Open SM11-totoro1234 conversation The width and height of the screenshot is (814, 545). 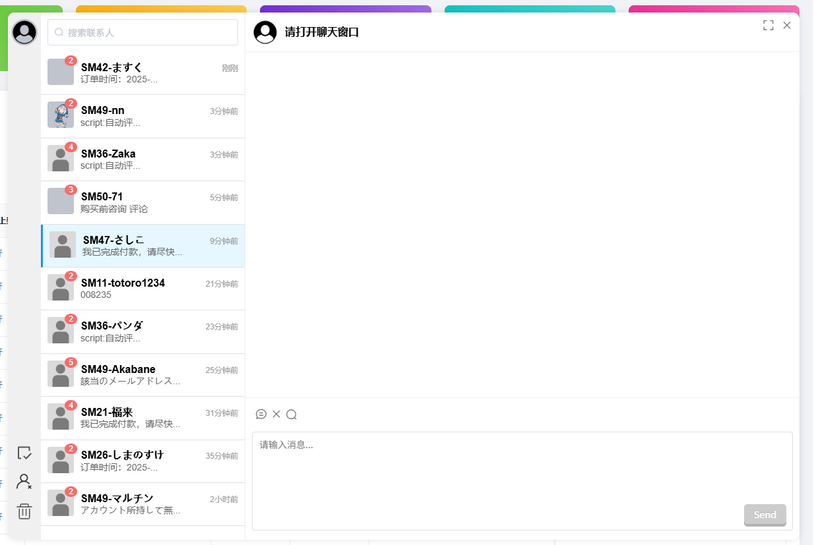142,289
